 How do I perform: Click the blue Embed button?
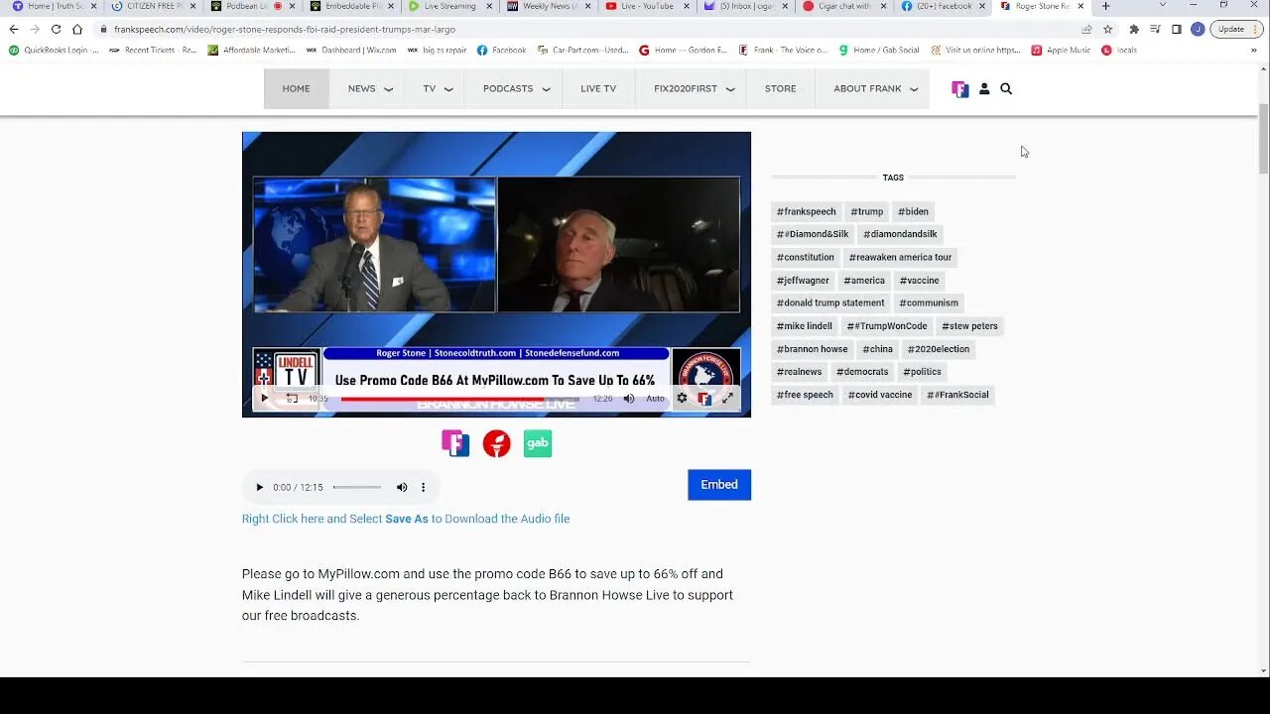click(719, 485)
